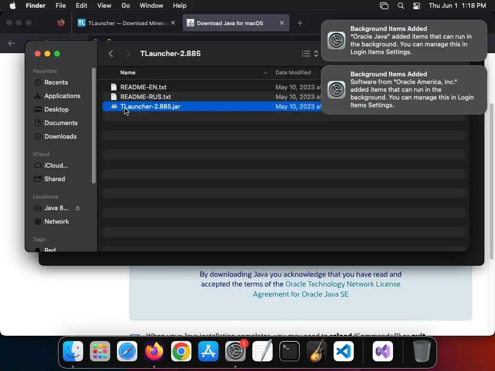Eject the Java 8 volume
Image resolution: width=495 pixels, height=371 pixels.
(x=78, y=208)
